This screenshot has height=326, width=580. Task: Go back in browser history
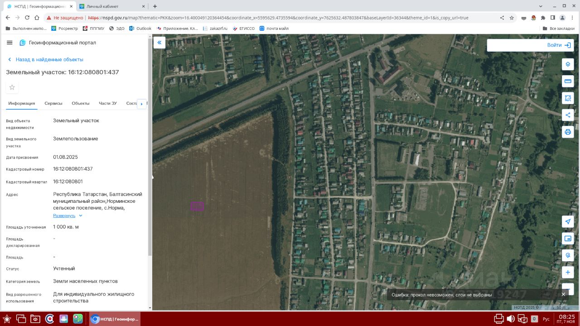tap(8, 18)
